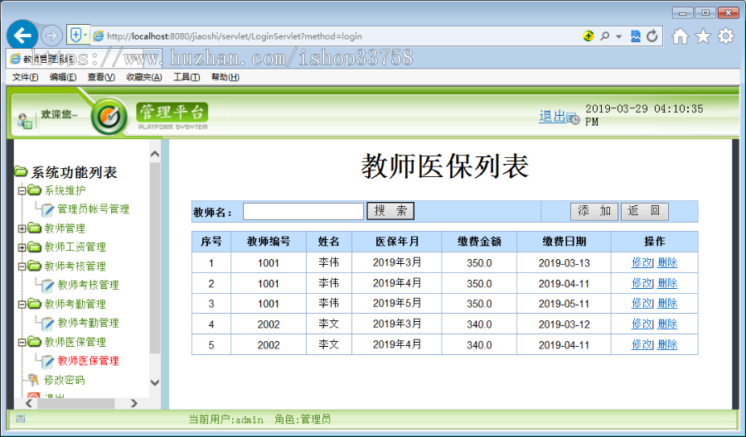Open the 教师考核管理 child page item
This screenshot has height=437, width=746.
(88, 285)
